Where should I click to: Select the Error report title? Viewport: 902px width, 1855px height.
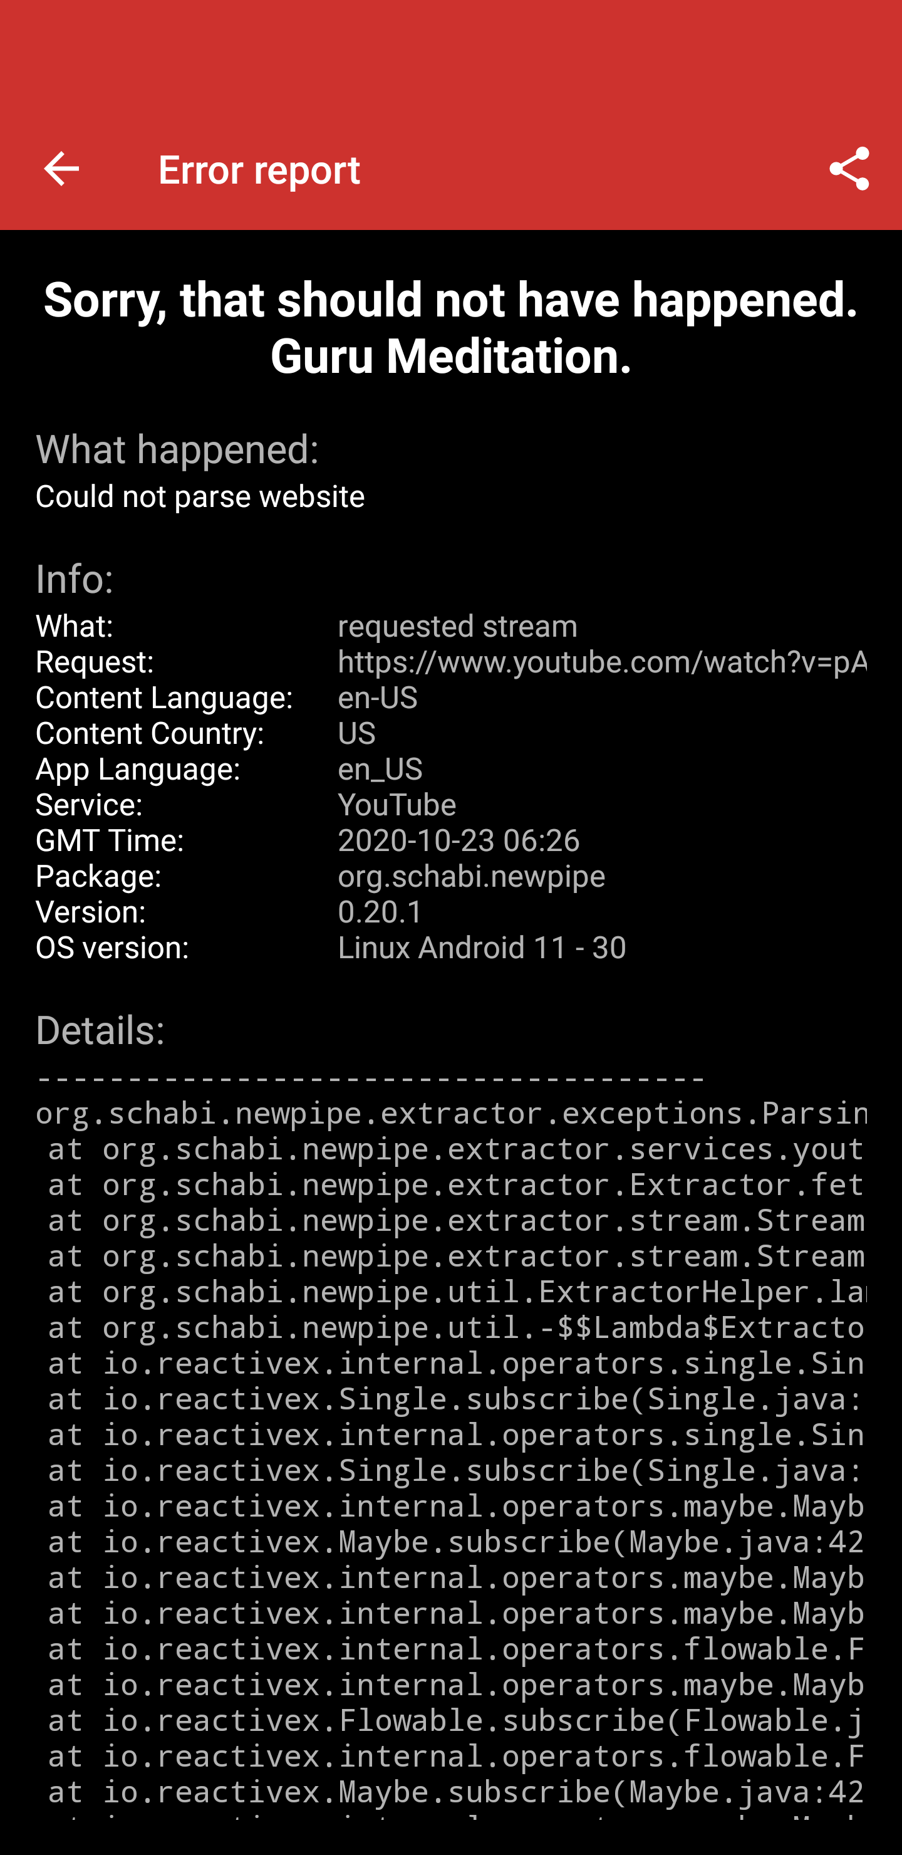(x=259, y=170)
